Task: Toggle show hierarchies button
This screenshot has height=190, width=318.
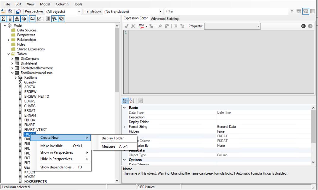Action: [x=17, y=19]
